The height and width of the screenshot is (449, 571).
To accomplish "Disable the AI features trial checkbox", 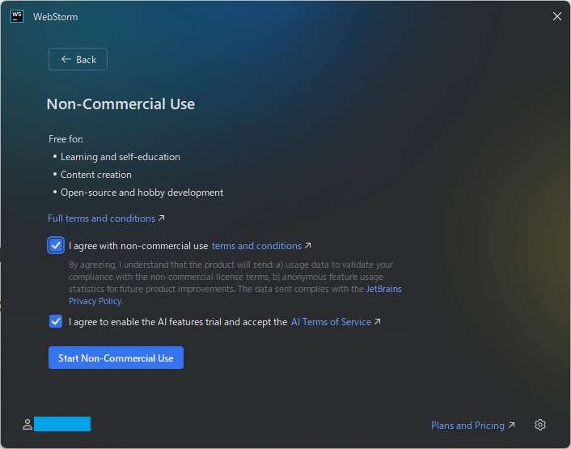I will click(x=56, y=321).
